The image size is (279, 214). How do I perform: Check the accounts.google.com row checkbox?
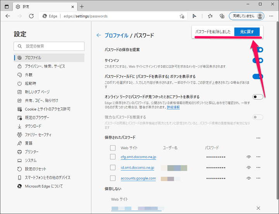click(x=113, y=178)
